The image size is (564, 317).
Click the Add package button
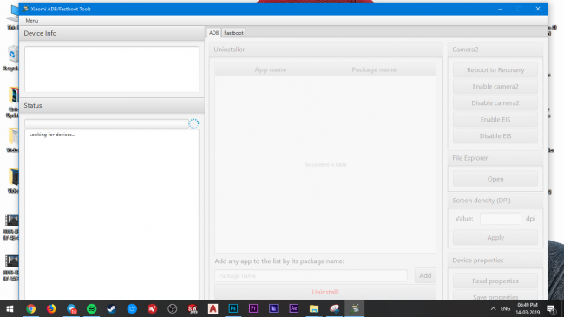tap(425, 275)
